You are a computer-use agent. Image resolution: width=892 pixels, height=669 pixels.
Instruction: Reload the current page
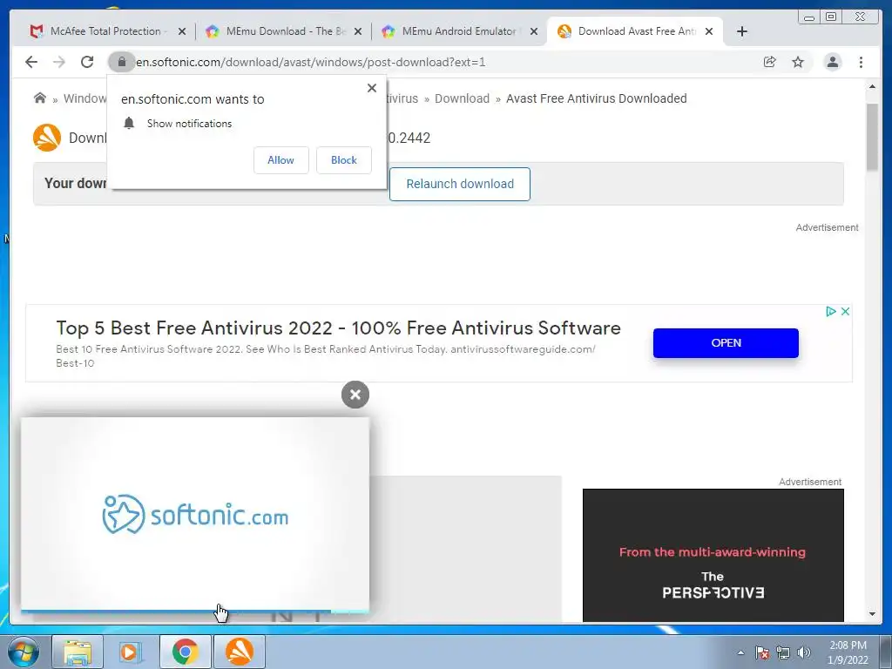pyautogui.click(x=87, y=62)
